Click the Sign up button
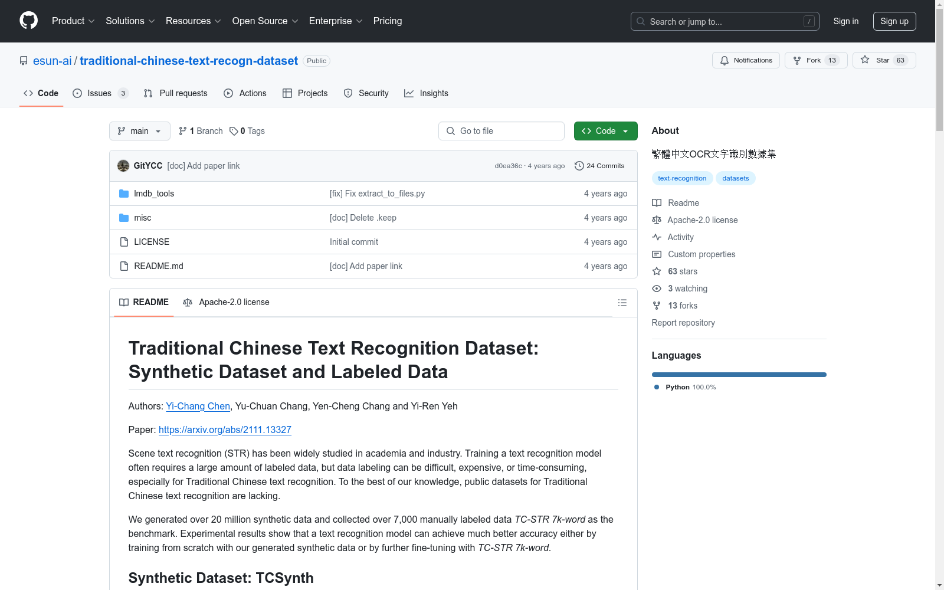This screenshot has width=944, height=590. (894, 21)
